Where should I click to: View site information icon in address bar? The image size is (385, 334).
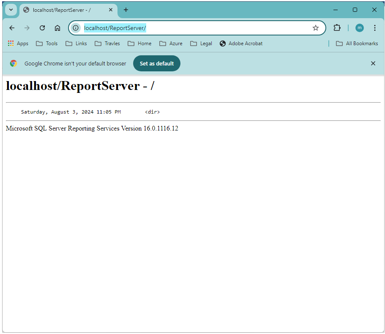click(x=76, y=28)
